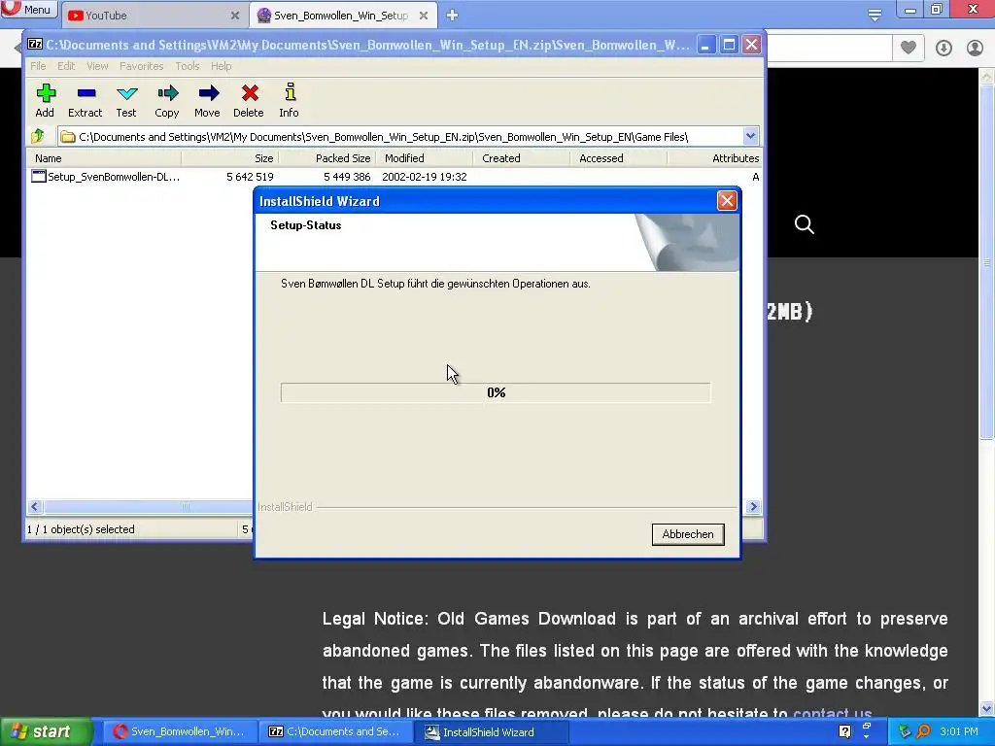Screen dimensions: 995x746
Task: Close the YouTube tab
Action: (235, 16)
